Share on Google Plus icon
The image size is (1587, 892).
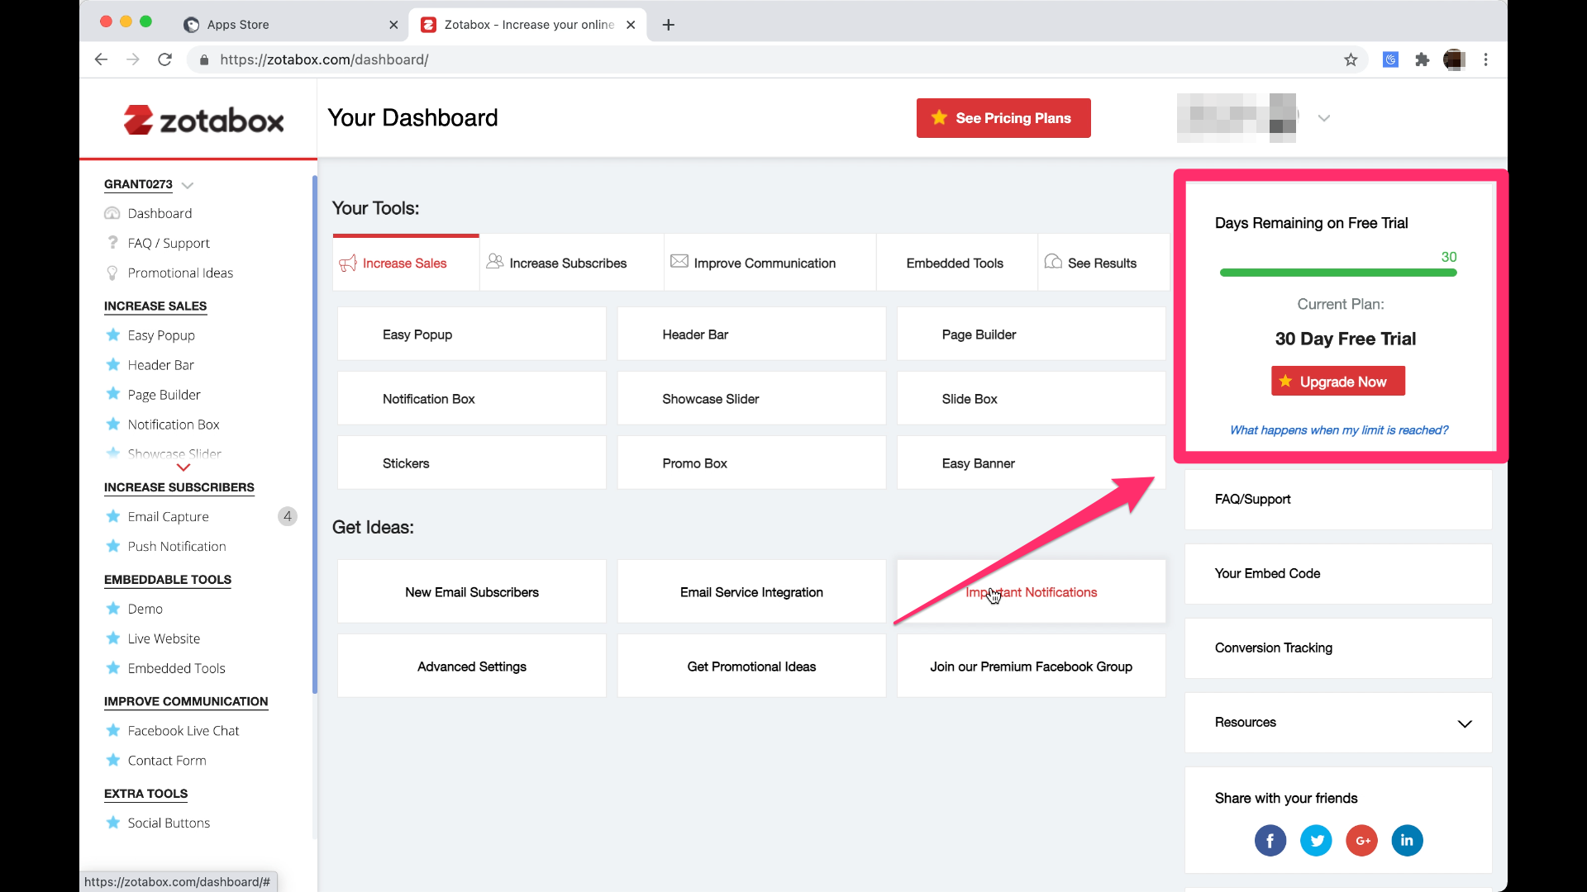pos(1361,841)
